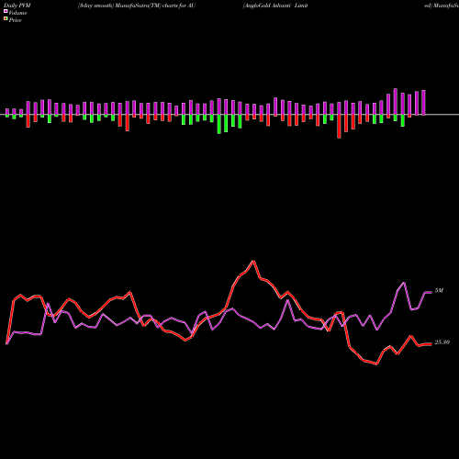This screenshot has width=459, height=459.
Task: Click the 'Volume' legend label
Action: click(17, 13)
